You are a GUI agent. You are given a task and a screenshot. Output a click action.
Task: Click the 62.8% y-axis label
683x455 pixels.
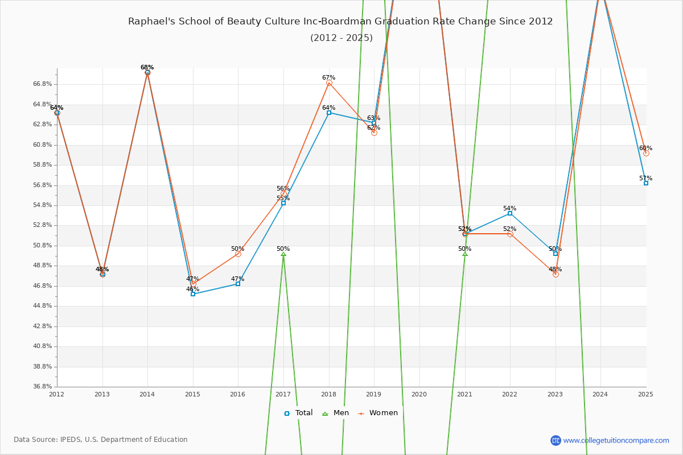tap(43, 125)
